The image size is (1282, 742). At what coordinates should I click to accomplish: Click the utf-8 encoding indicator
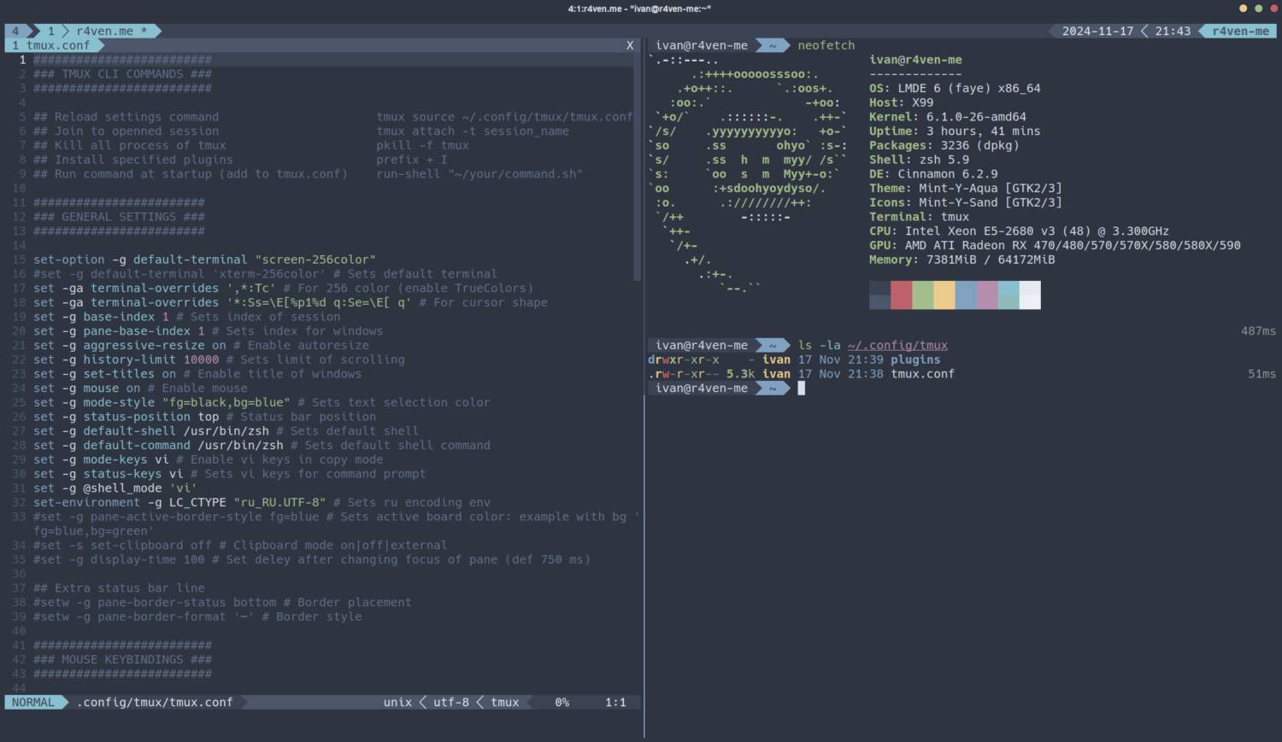[x=450, y=702]
